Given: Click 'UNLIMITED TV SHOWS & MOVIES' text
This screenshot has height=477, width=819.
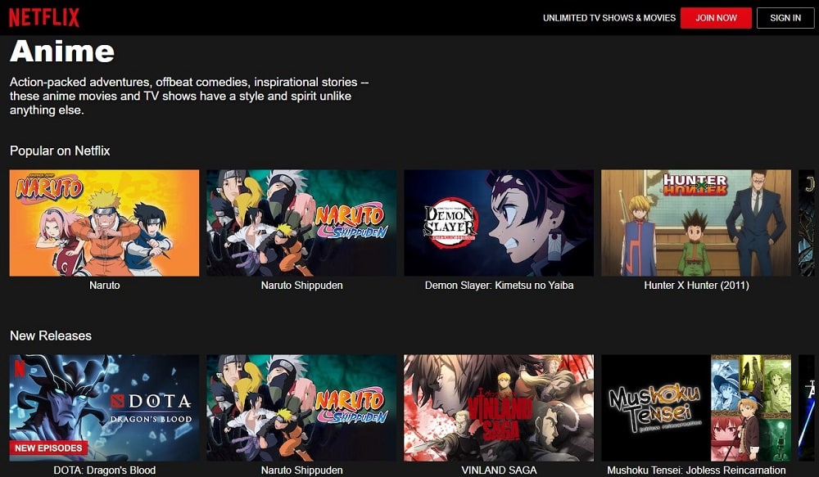Looking at the screenshot, I should (x=609, y=18).
